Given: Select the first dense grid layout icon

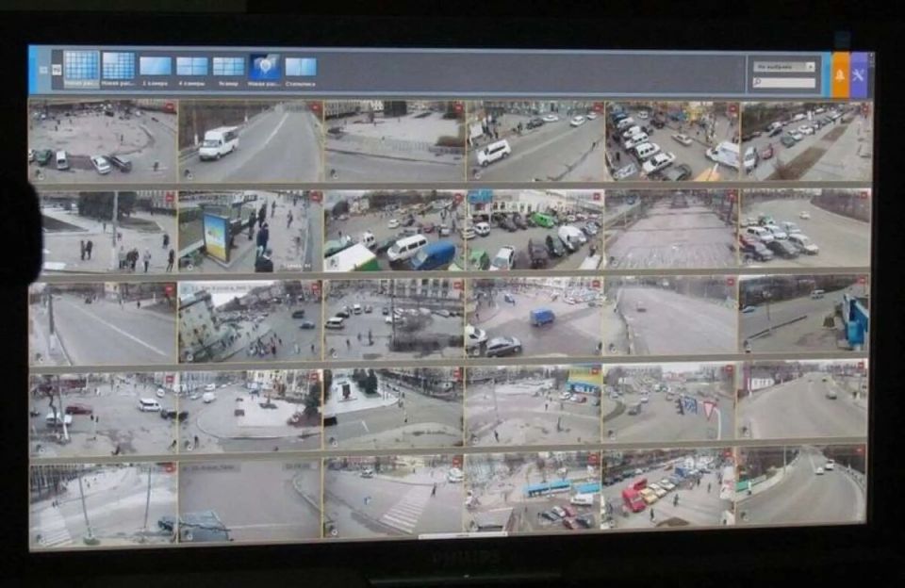Looking at the screenshot, I should [81, 66].
